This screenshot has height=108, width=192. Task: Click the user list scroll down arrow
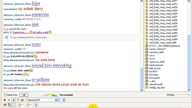coord(189,90)
